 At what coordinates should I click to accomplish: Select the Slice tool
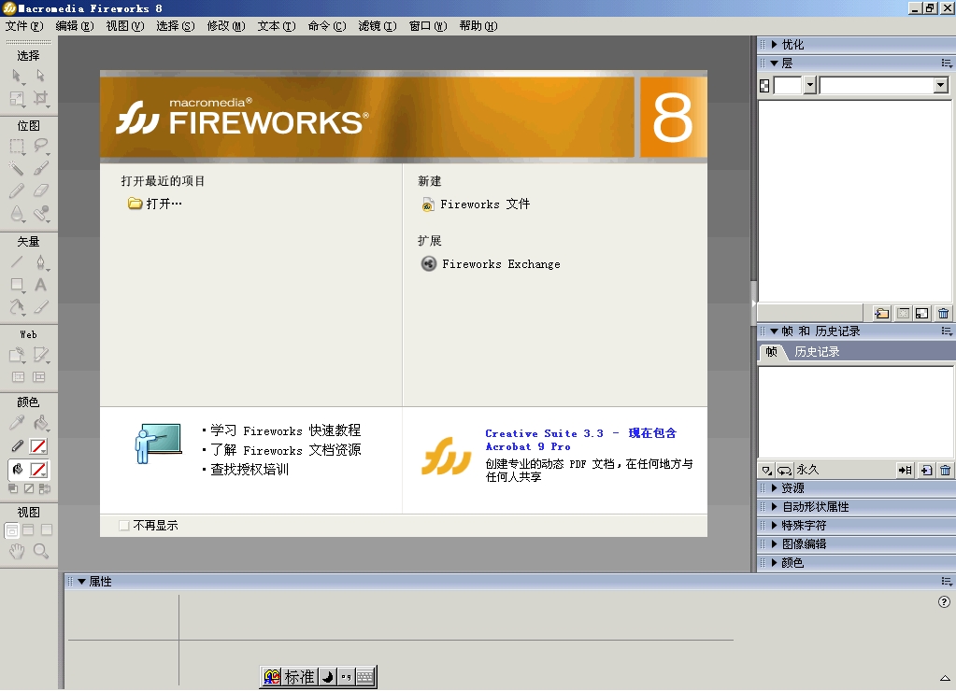tap(40, 355)
